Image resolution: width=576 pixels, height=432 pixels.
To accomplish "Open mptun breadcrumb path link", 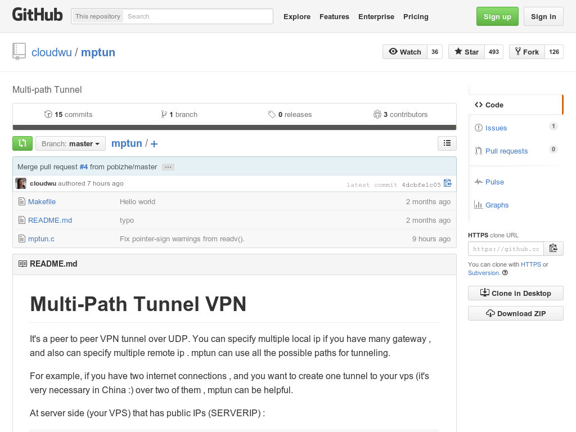I will point(127,143).
